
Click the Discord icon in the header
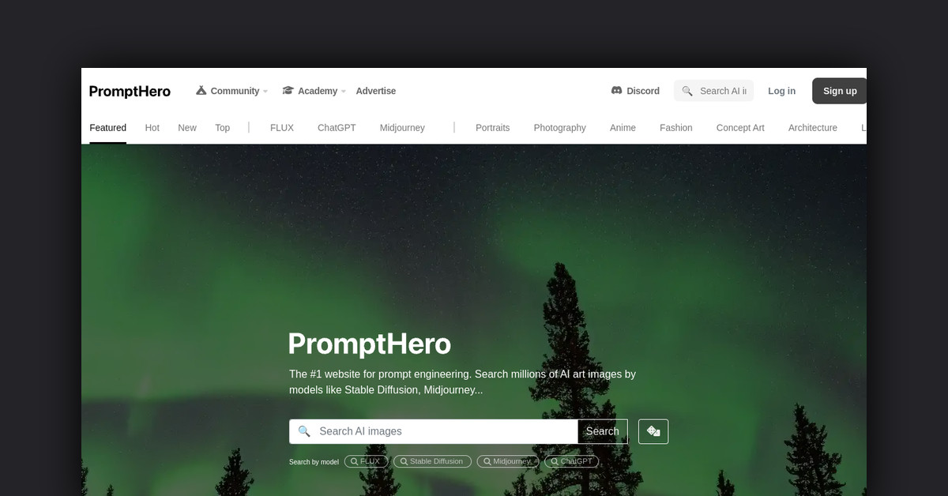click(x=616, y=91)
